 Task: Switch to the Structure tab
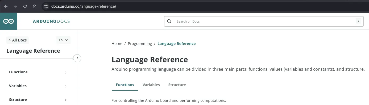pyautogui.click(x=177, y=85)
